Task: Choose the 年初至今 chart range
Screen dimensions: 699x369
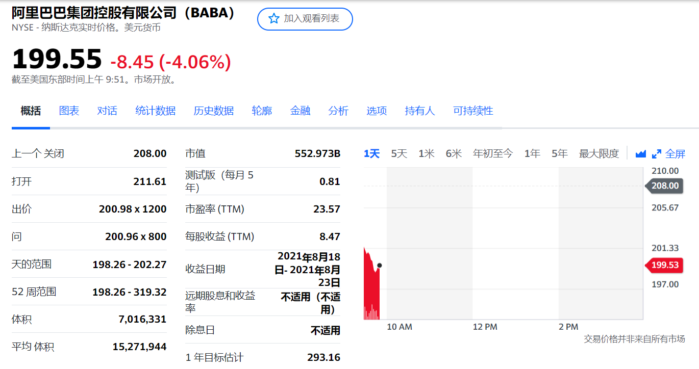Action: 492,153
